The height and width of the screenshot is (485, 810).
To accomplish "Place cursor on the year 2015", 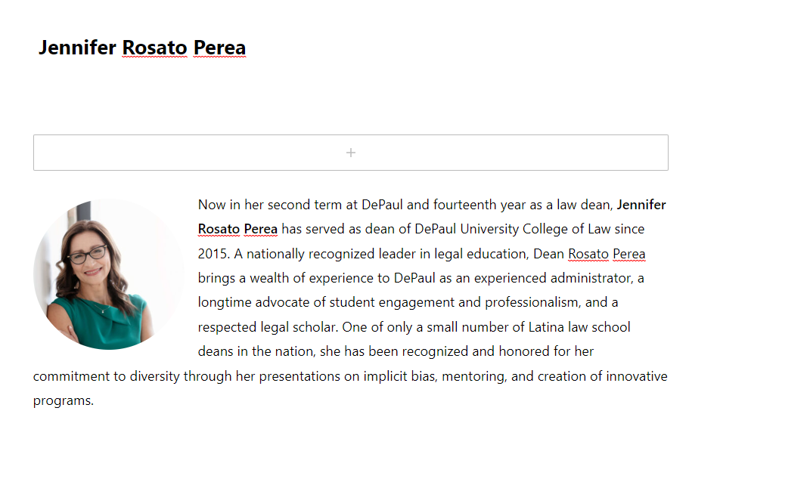I will 213,254.
